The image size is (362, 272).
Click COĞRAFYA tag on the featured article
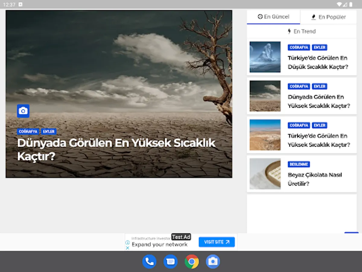[x=28, y=131]
